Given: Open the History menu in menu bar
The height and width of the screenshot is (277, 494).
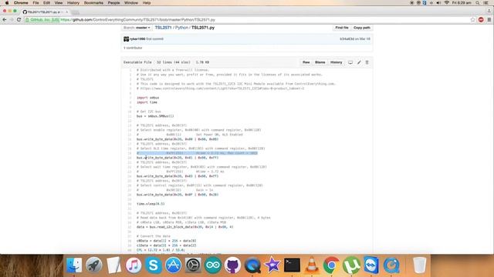Looking at the screenshot, I should point(73,3).
